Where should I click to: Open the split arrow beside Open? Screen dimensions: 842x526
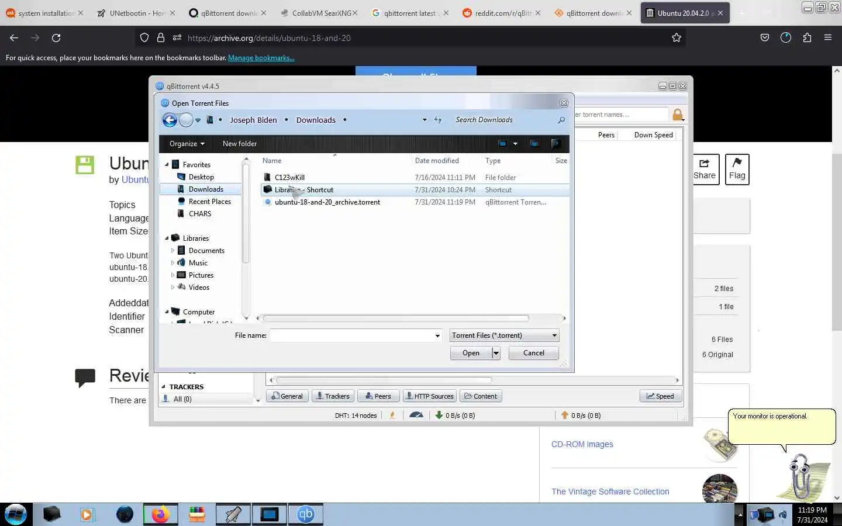point(496,353)
